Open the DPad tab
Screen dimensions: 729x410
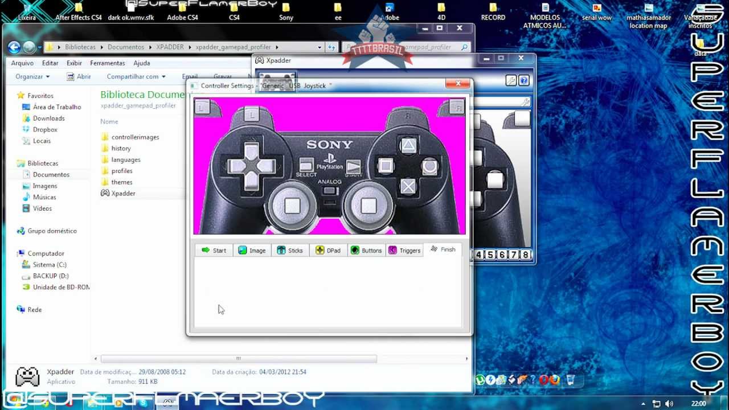329,251
